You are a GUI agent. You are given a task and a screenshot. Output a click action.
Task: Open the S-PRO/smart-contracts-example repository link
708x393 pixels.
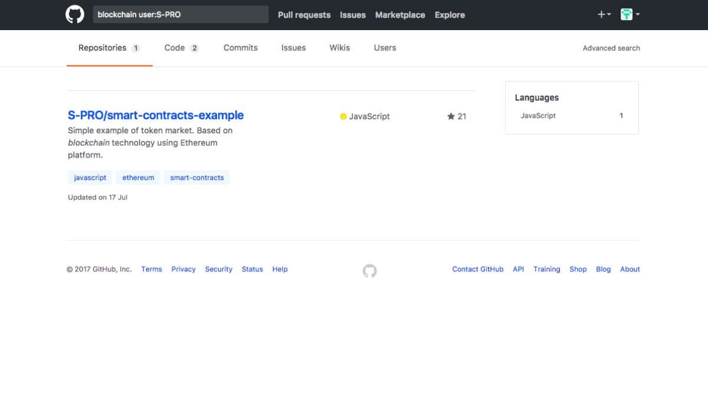coord(156,115)
